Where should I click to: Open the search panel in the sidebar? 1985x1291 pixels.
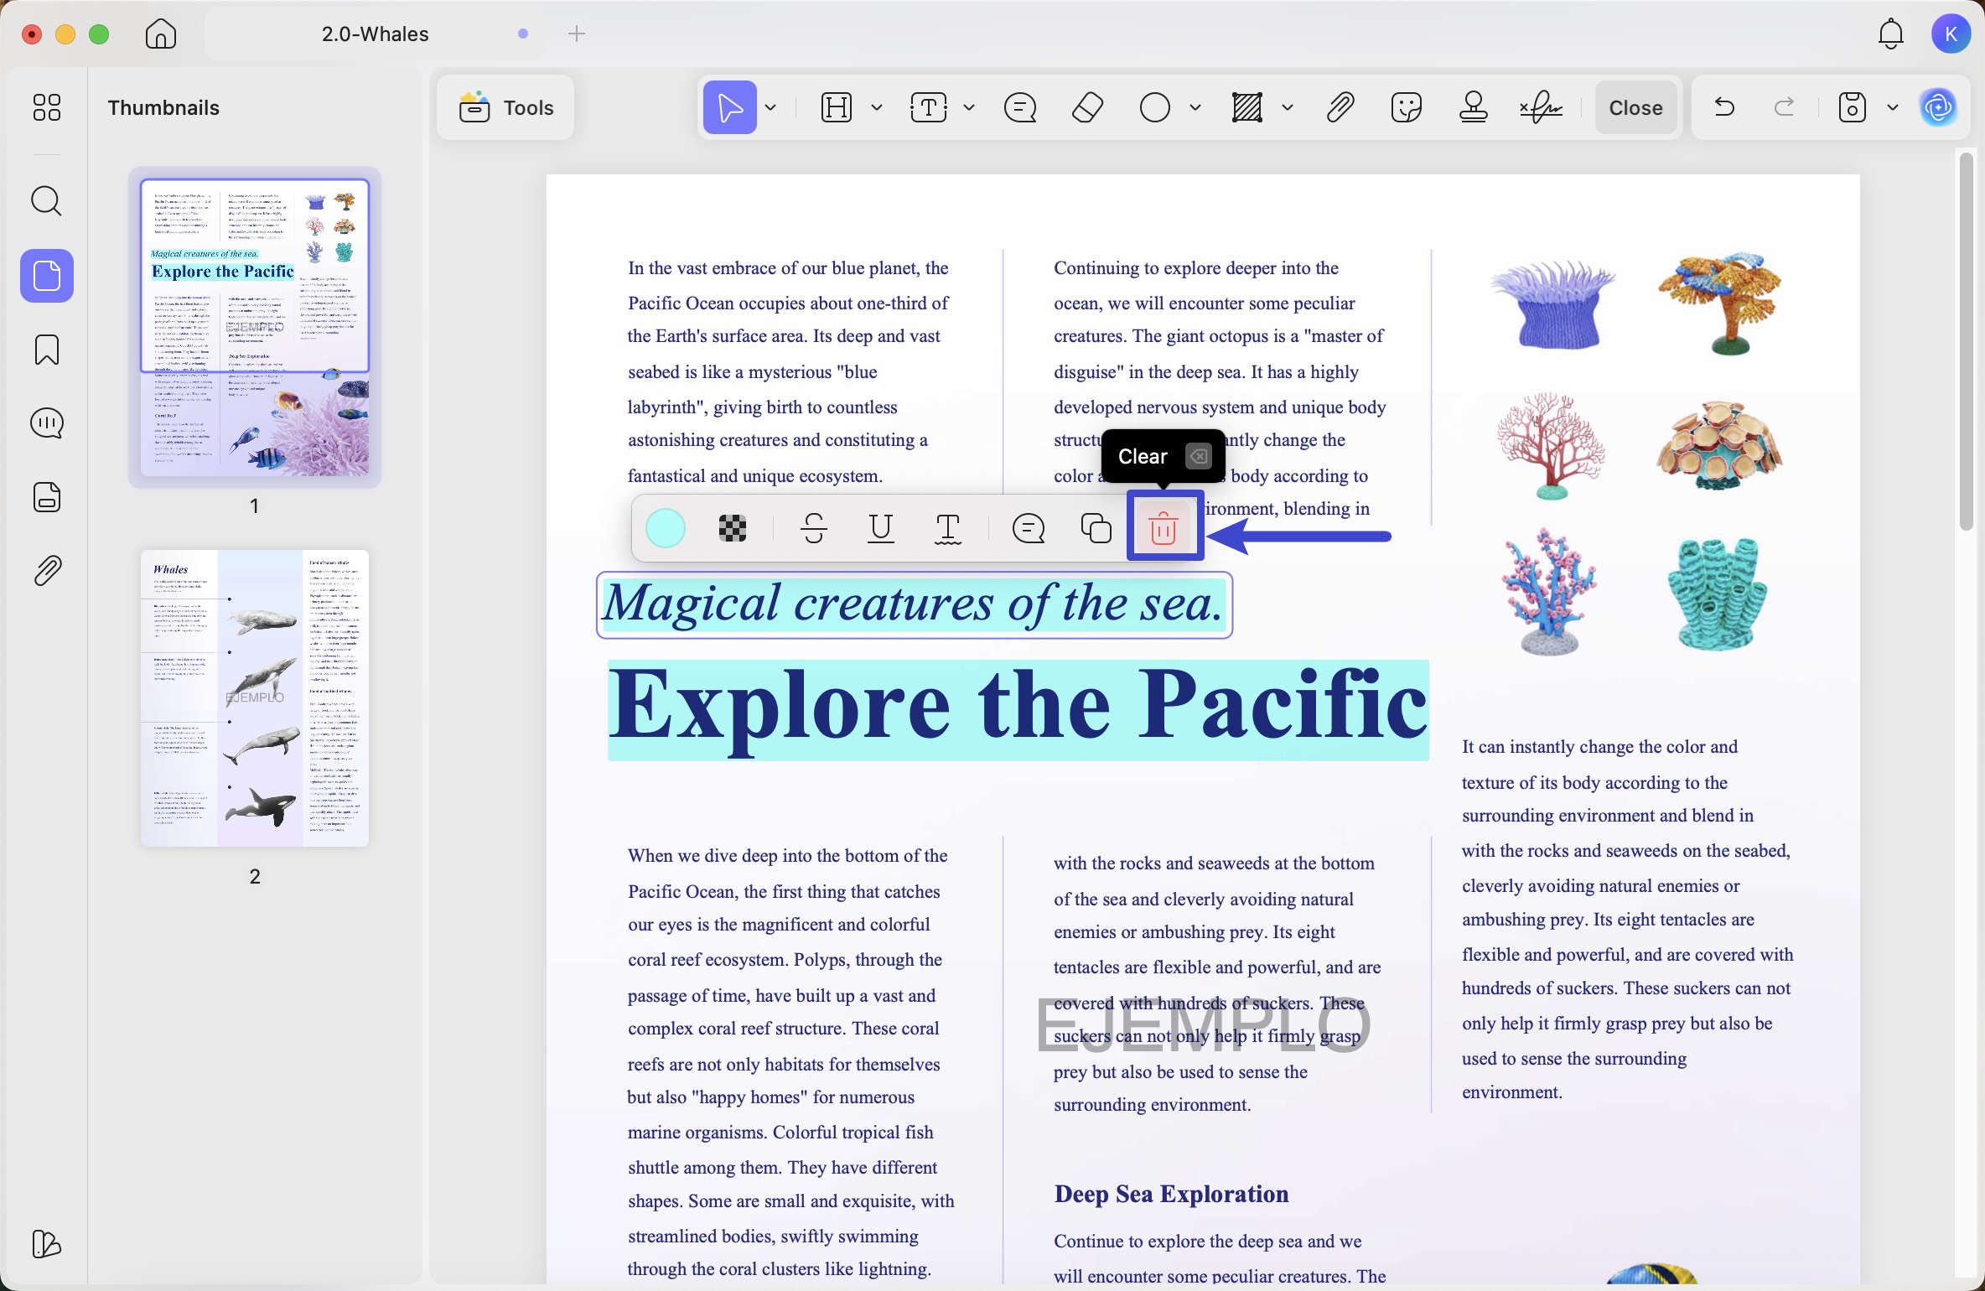47,201
